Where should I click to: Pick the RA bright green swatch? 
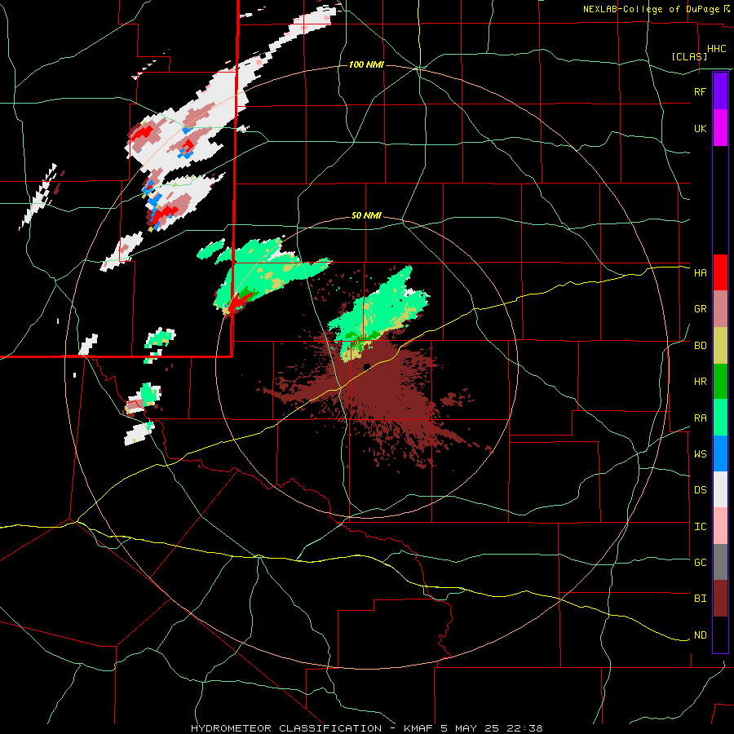(720, 418)
